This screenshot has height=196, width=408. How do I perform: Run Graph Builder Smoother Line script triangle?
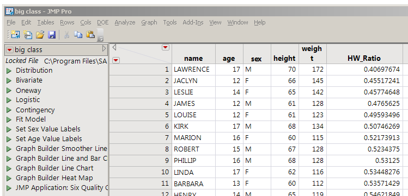pyautogui.click(x=9, y=149)
